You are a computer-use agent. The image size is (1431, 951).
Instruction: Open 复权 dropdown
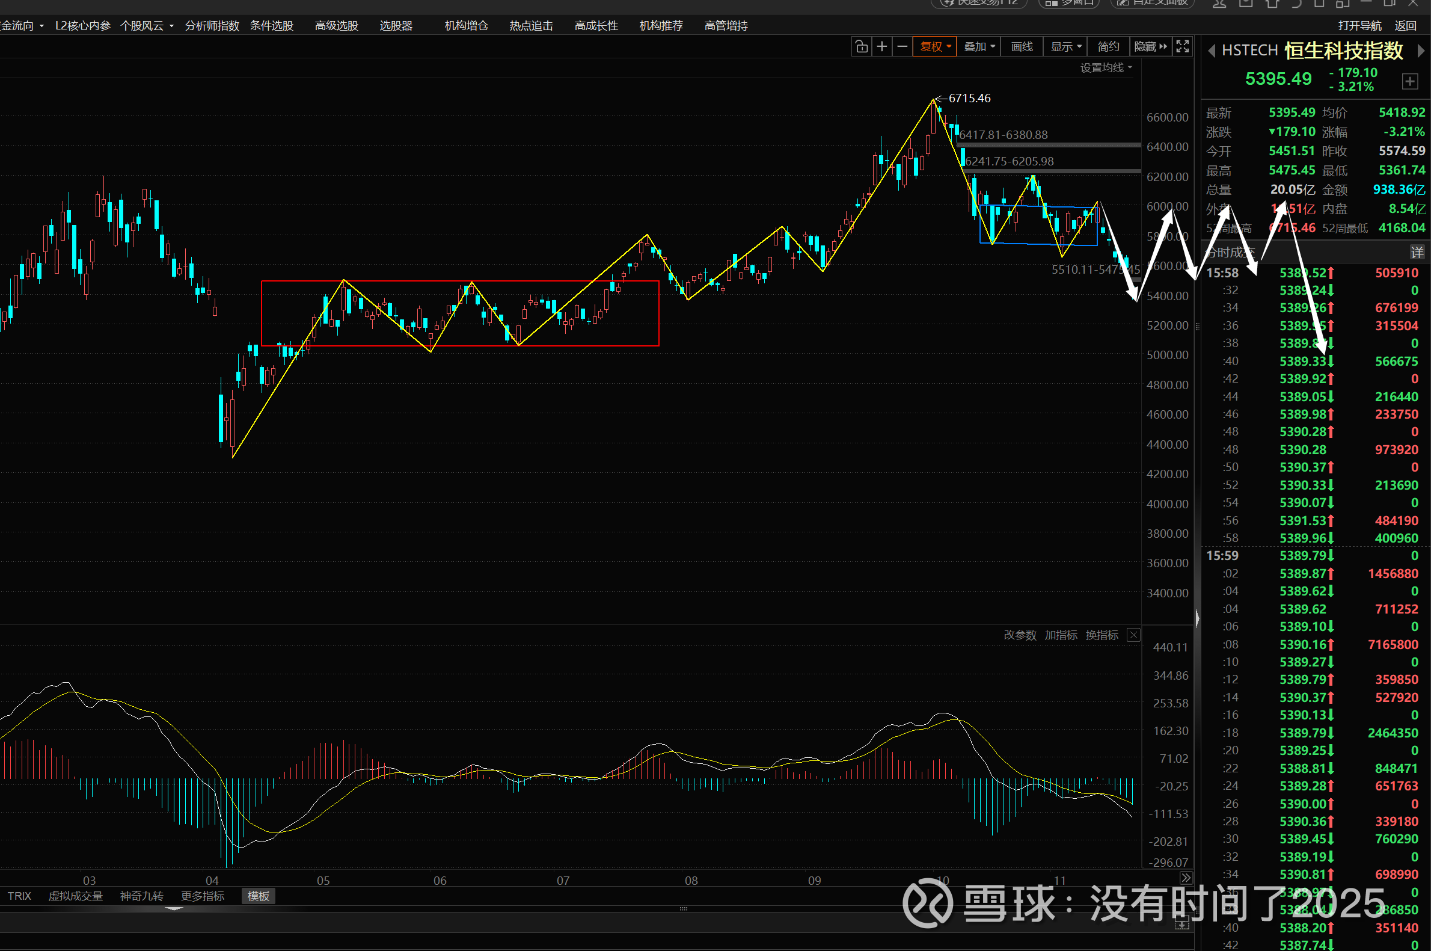coord(934,47)
